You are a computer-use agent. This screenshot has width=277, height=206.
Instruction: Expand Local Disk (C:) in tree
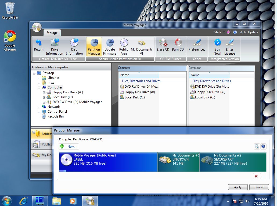click(44, 97)
